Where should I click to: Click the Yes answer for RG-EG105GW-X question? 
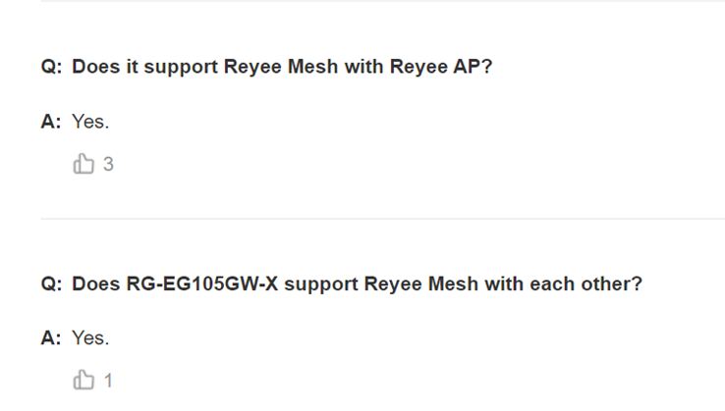(90, 338)
